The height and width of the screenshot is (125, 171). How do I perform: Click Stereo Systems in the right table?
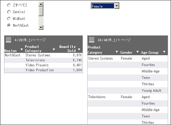click(100, 58)
